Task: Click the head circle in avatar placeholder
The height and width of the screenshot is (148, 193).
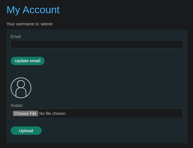Action: 21,84
